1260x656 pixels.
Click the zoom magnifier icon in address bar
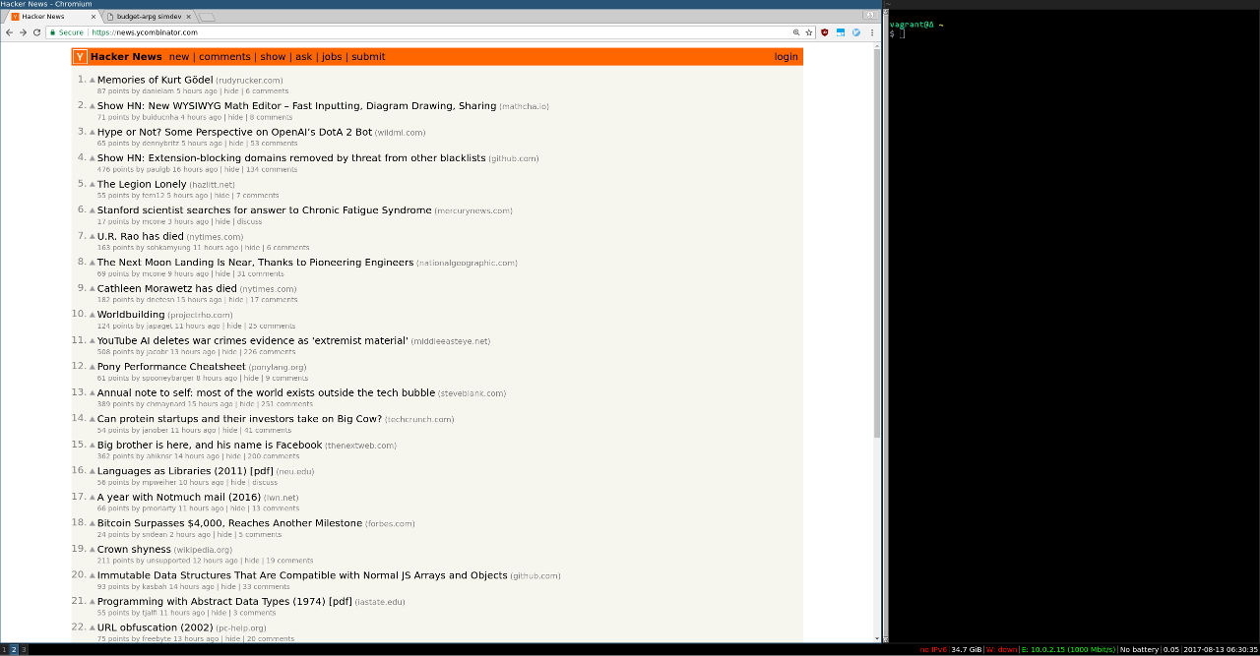click(x=796, y=32)
